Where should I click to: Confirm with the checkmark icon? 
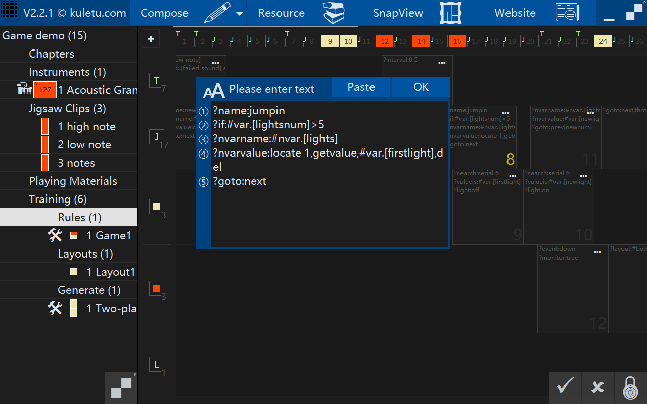(565, 387)
